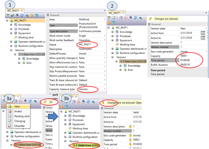
Task: Open the Work center mode dropdown showing Single
Action: 104,35
